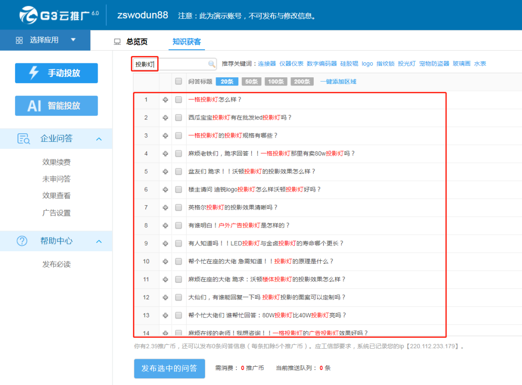Click the 手动投放 button

click(56, 73)
